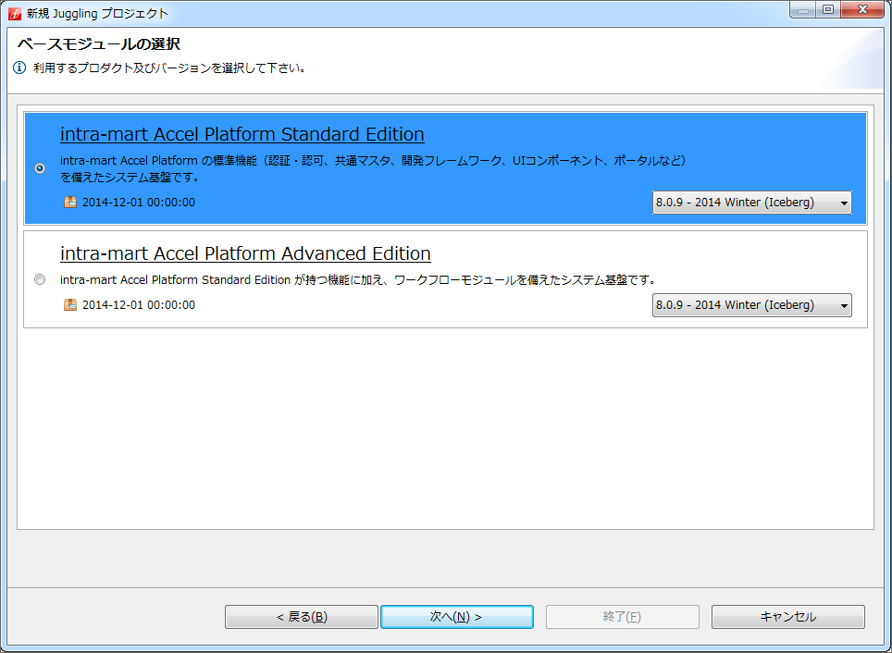Maximize the 新規 Juggling プロジェクト window
Image resolution: width=892 pixels, height=653 pixels.
(x=828, y=9)
